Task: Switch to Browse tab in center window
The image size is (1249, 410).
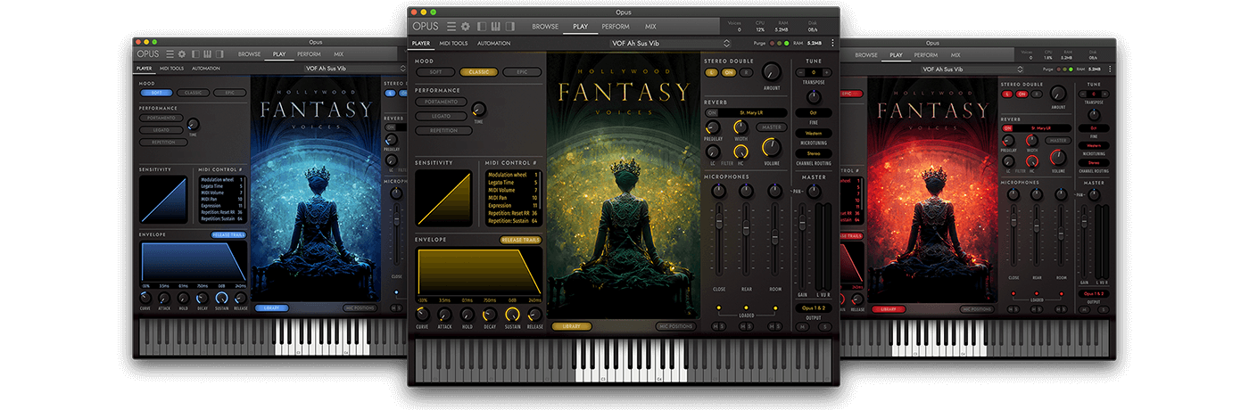Action: (544, 27)
